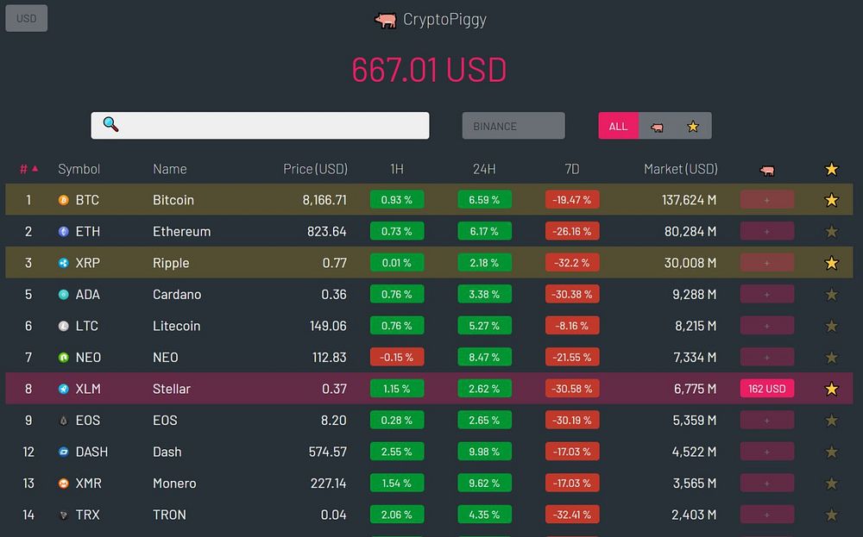
Task: Click the DASH coin icon
Action: click(64, 452)
